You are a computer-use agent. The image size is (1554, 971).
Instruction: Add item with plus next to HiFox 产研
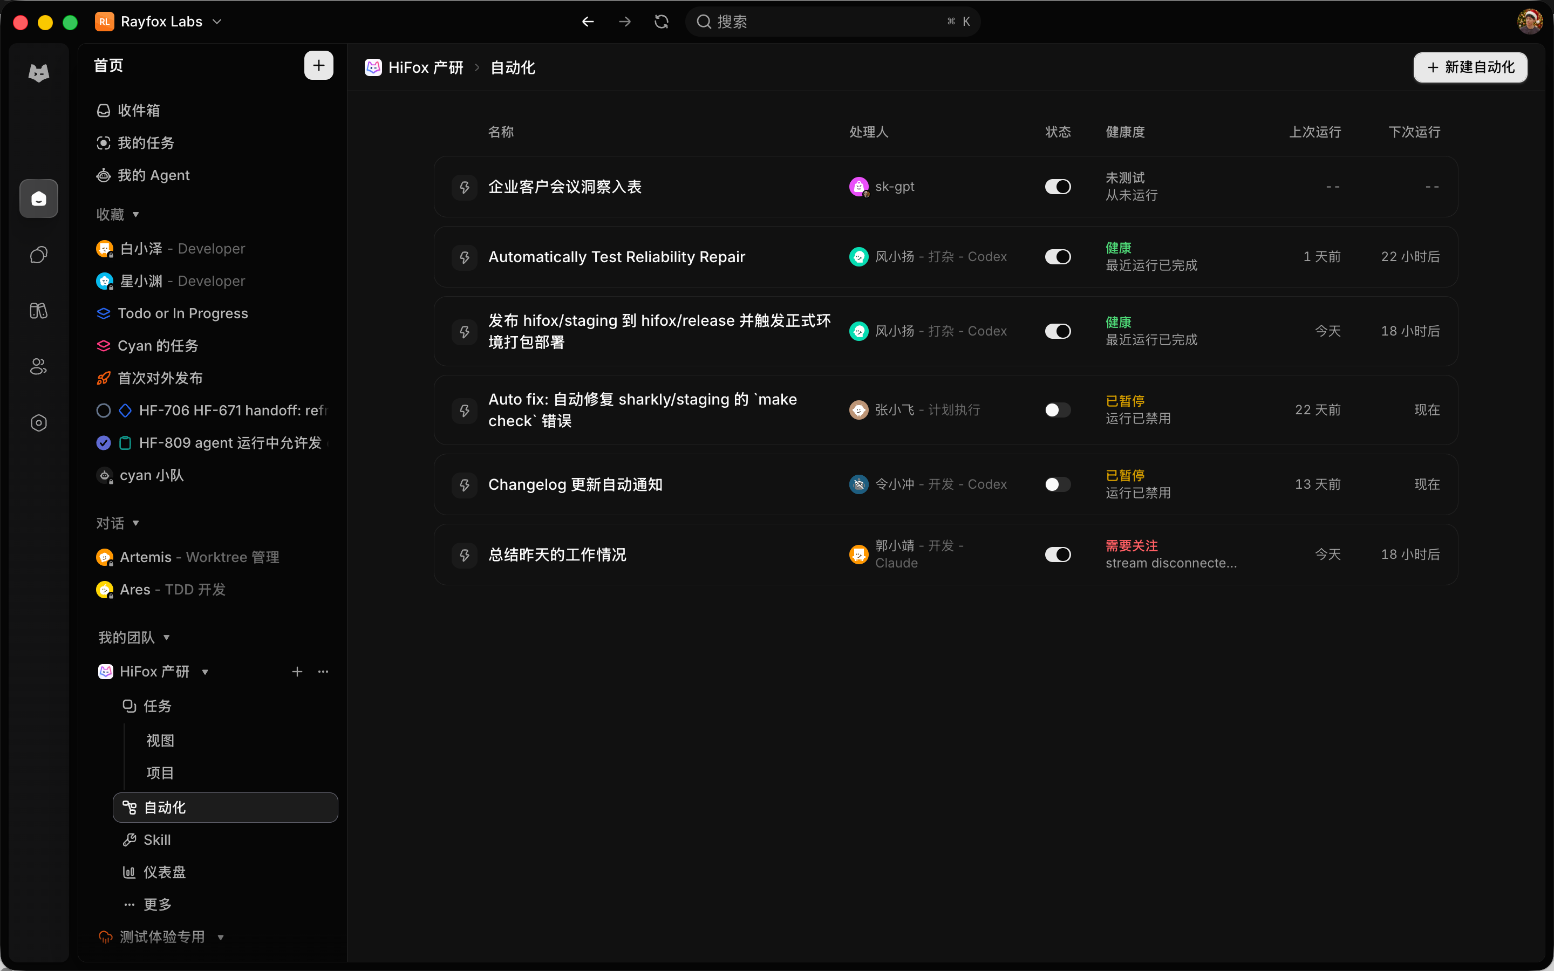[297, 672]
